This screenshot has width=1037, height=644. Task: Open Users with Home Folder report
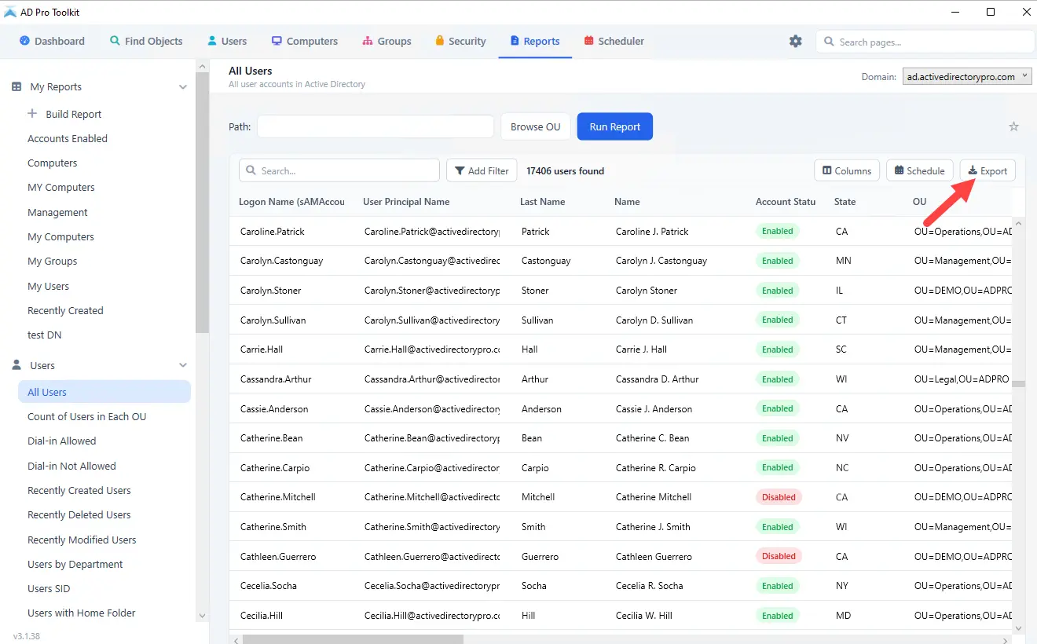point(82,613)
